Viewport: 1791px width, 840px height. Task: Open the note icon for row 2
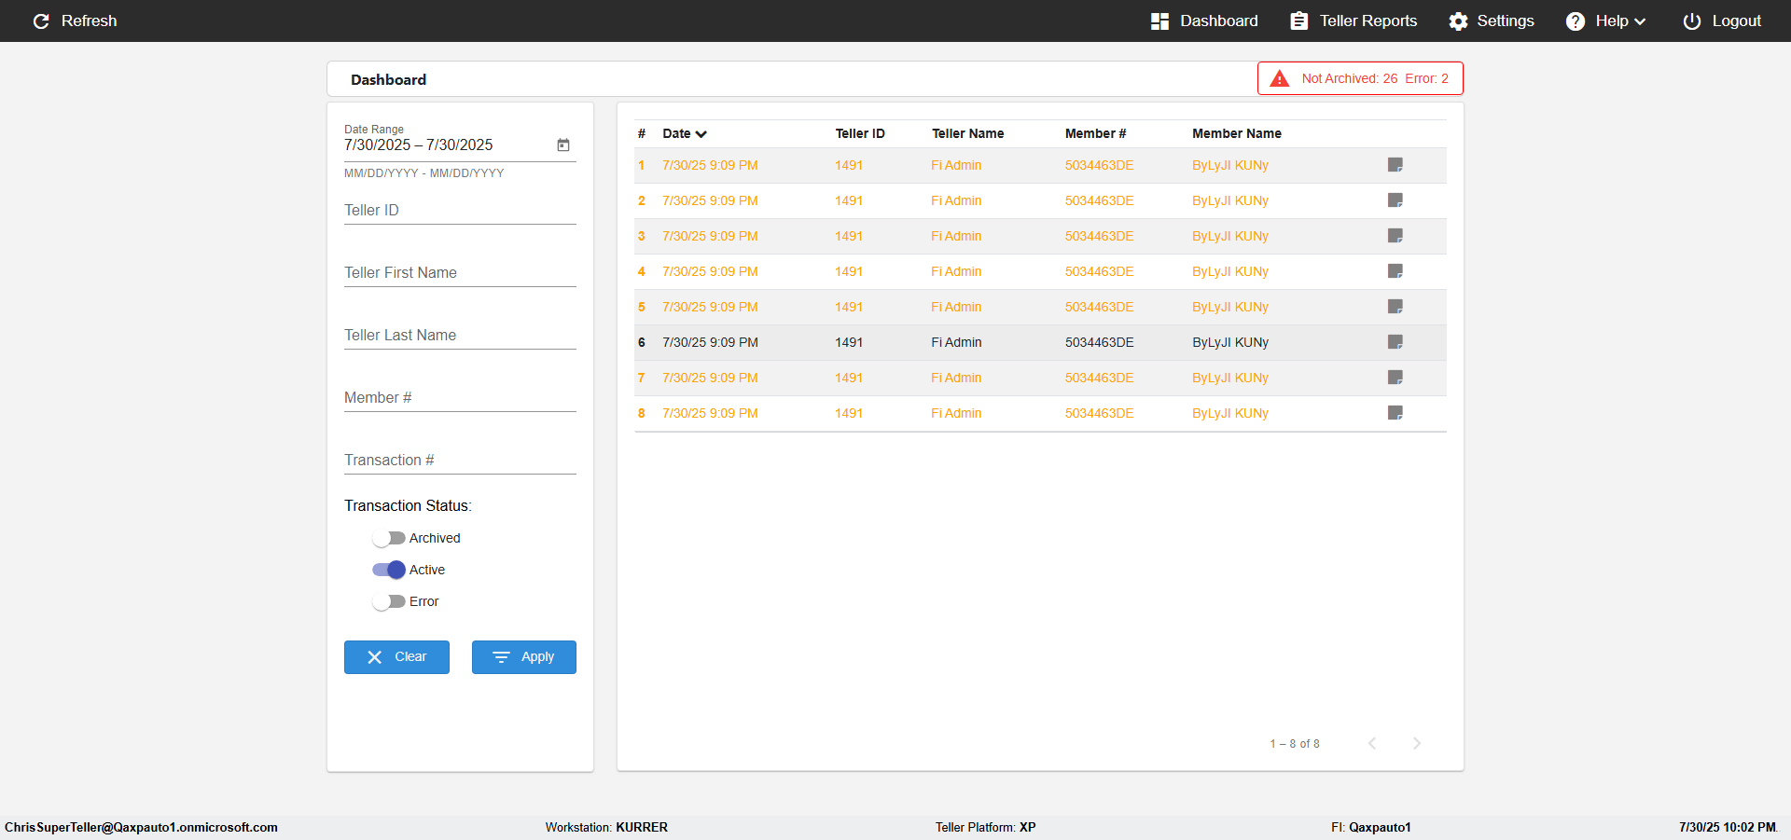coord(1395,200)
